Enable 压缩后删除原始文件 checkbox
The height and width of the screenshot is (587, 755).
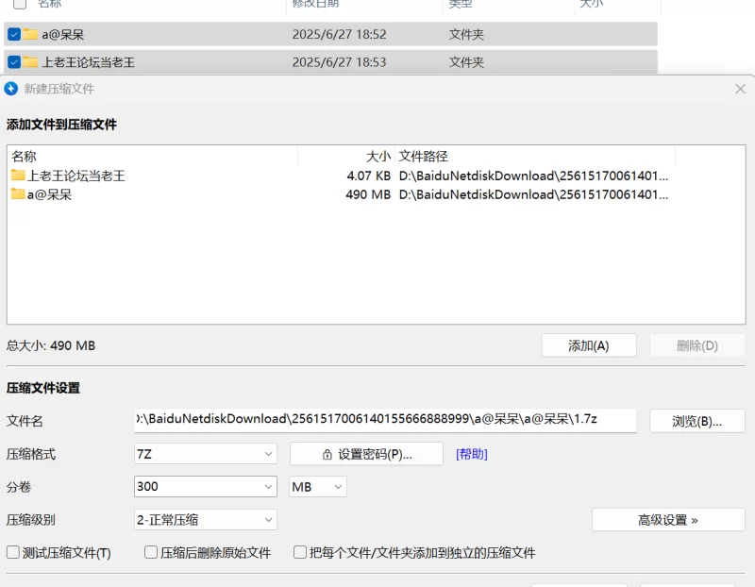[x=151, y=552]
